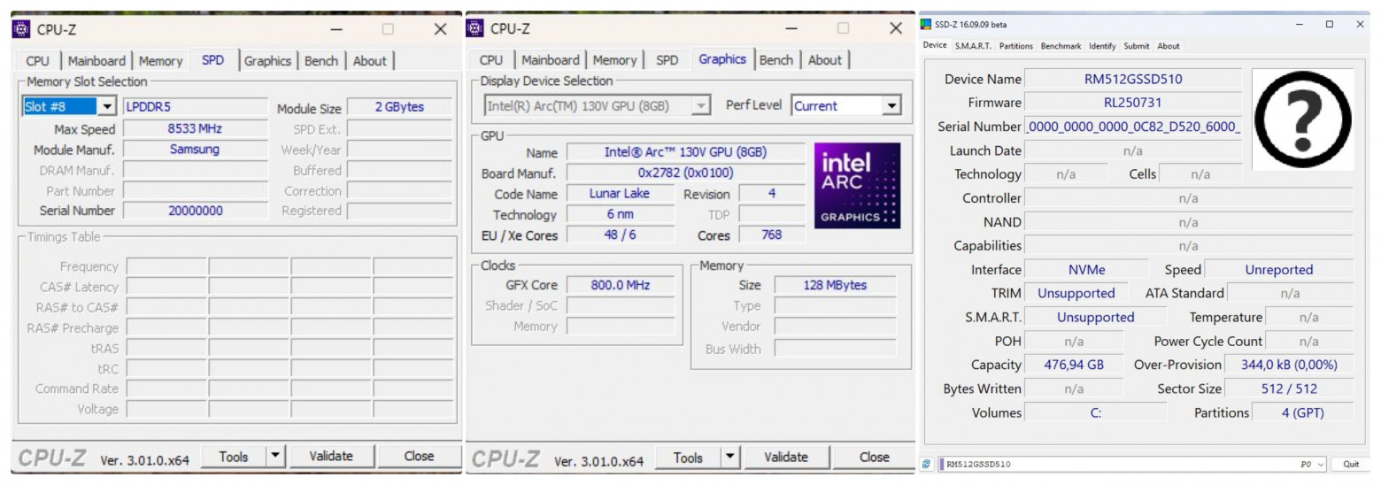Click the CPU-Z icon in the Graphics window title bar
1381x485 pixels.
coord(475,28)
